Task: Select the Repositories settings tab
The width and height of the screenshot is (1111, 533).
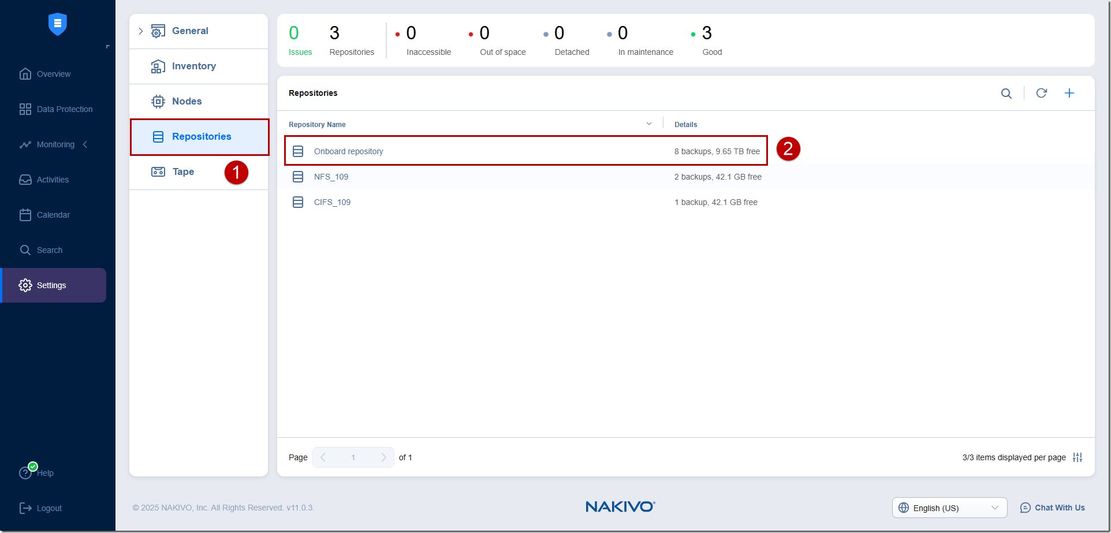Action: pyautogui.click(x=199, y=137)
